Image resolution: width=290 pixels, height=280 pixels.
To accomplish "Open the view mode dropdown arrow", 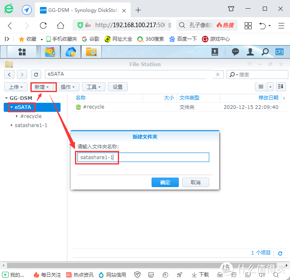I will point(270,87).
